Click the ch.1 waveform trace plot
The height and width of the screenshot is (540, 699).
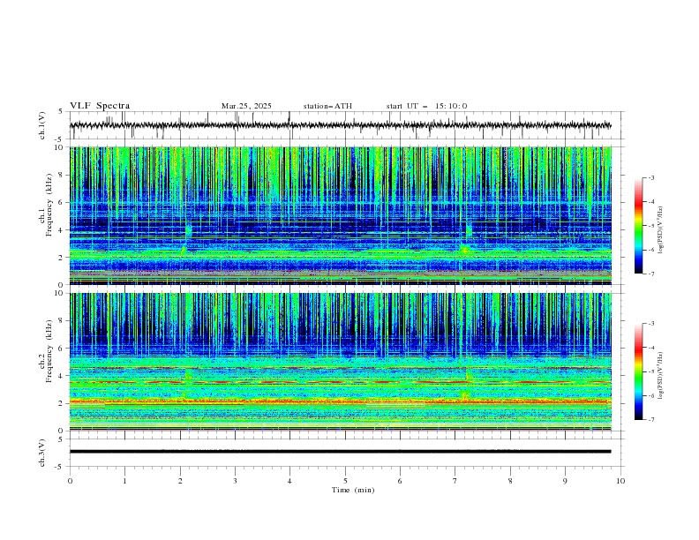click(340, 125)
